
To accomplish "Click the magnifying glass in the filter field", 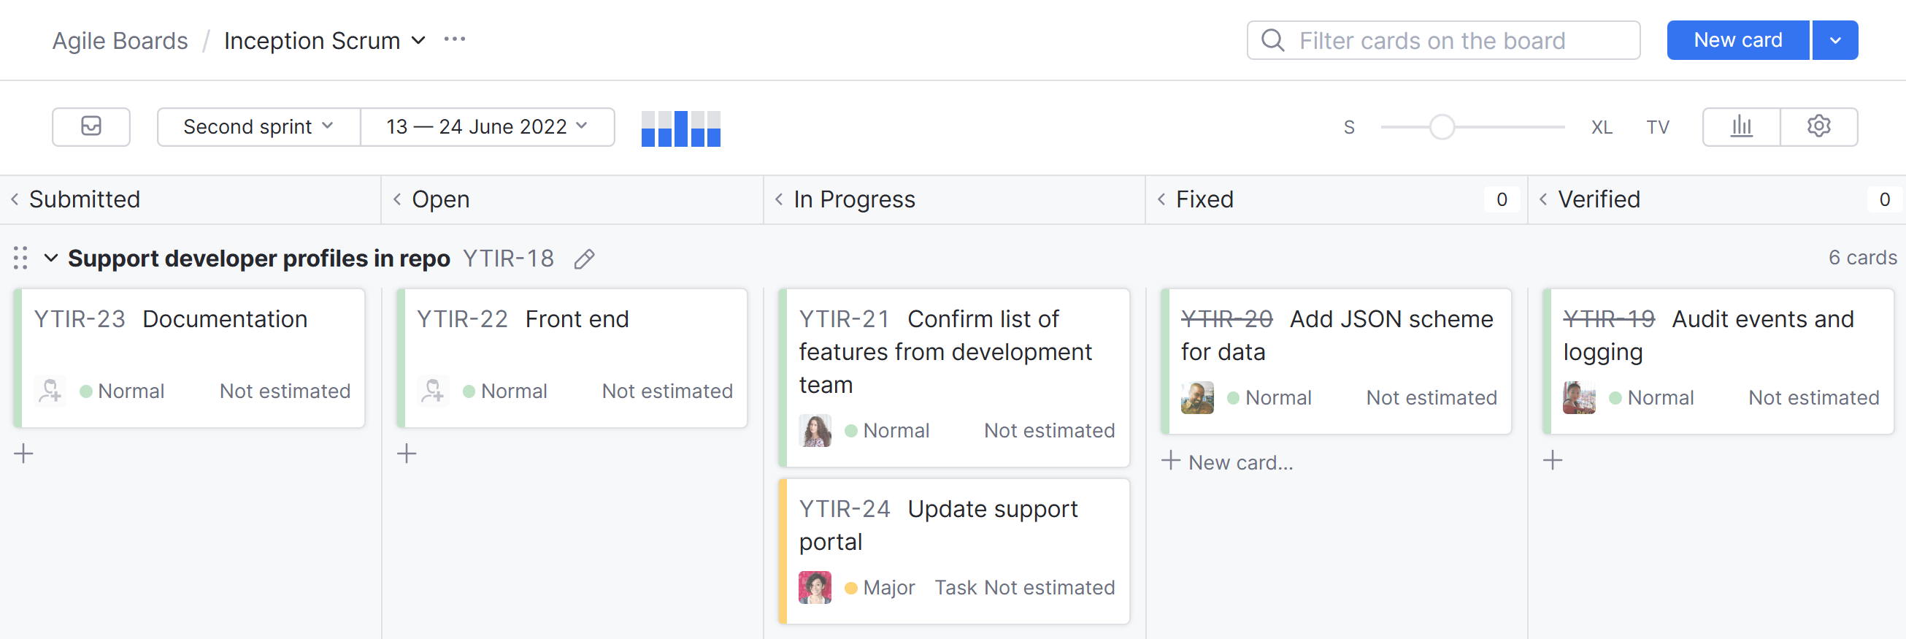I will (x=1272, y=40).
